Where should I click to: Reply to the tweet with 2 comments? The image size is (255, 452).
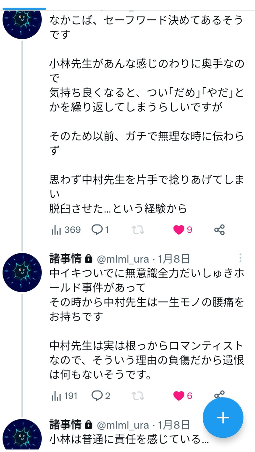pyautogui.click(x=101, y=396)
